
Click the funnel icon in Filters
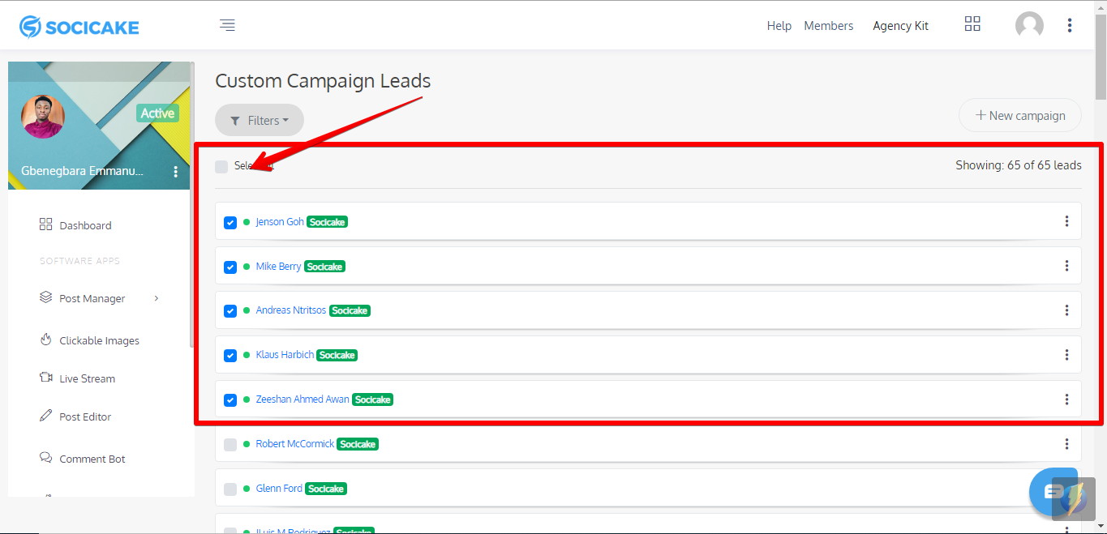pos(235,121)
